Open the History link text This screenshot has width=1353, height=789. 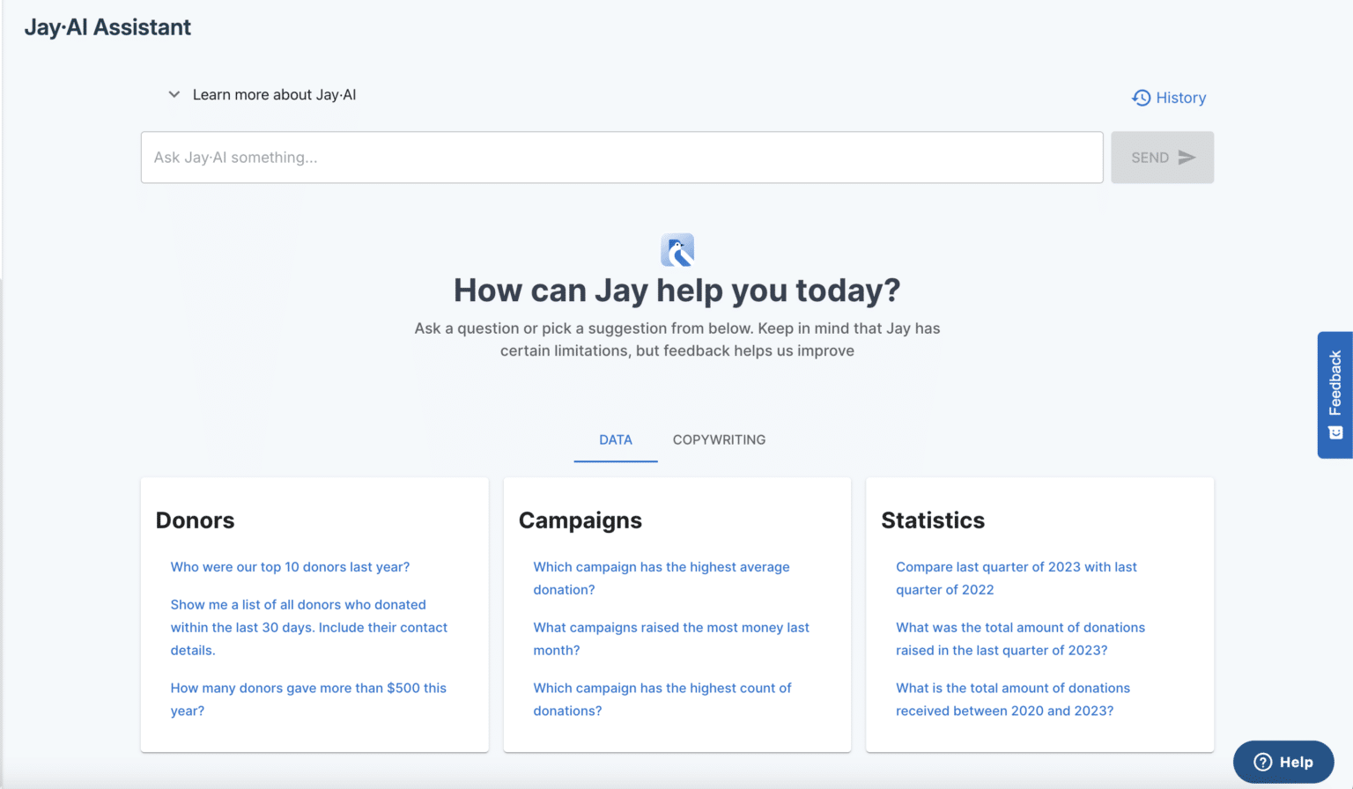coord(1180,98)
